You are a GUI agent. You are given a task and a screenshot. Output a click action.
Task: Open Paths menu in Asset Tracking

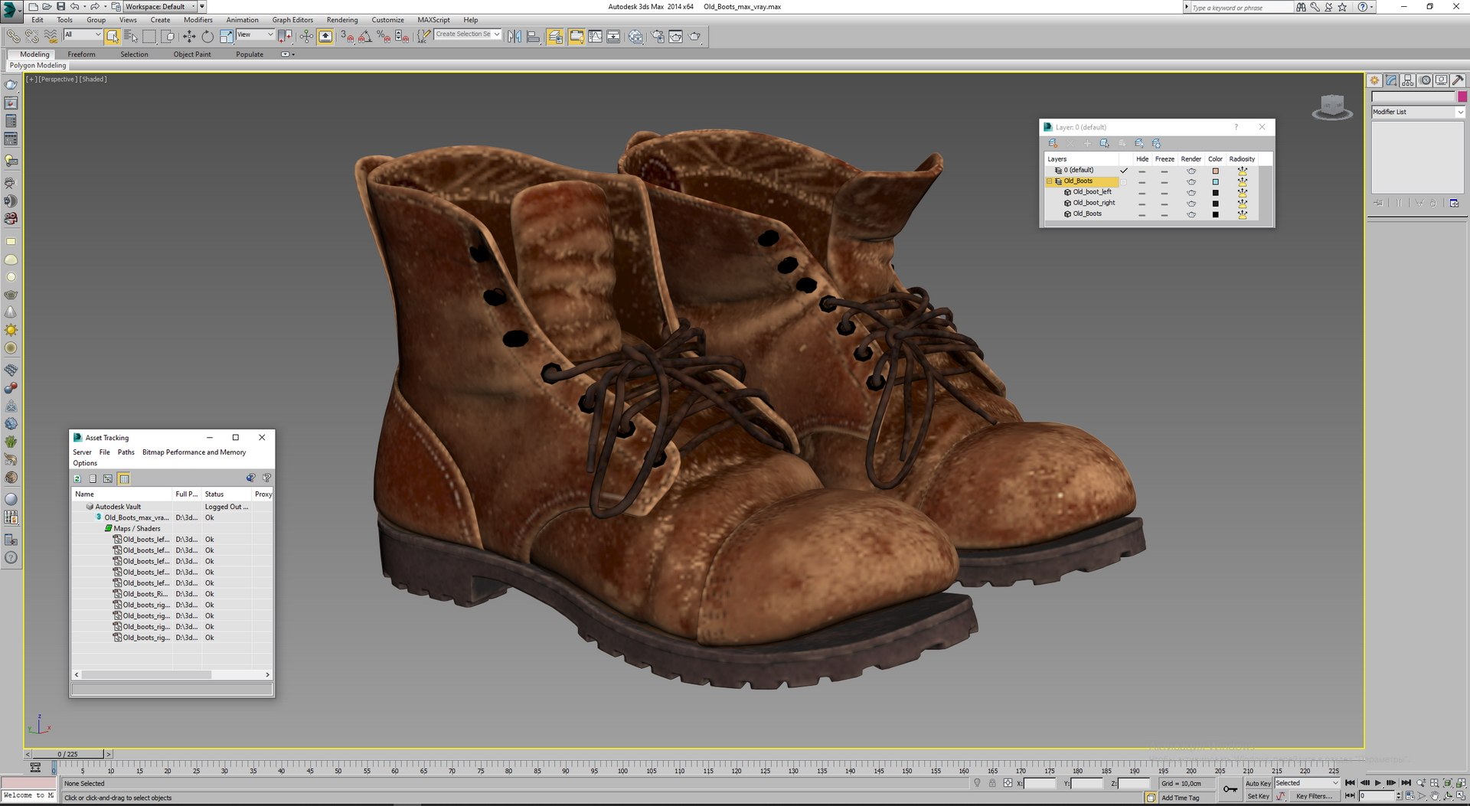126,452
